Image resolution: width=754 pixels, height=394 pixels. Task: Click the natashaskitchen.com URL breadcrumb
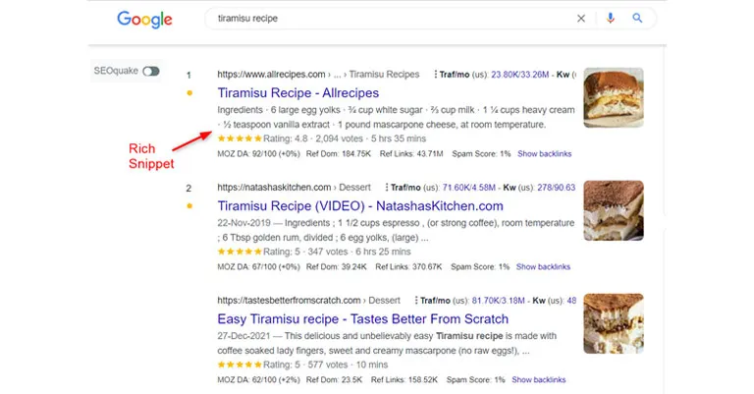pos(294,187)
